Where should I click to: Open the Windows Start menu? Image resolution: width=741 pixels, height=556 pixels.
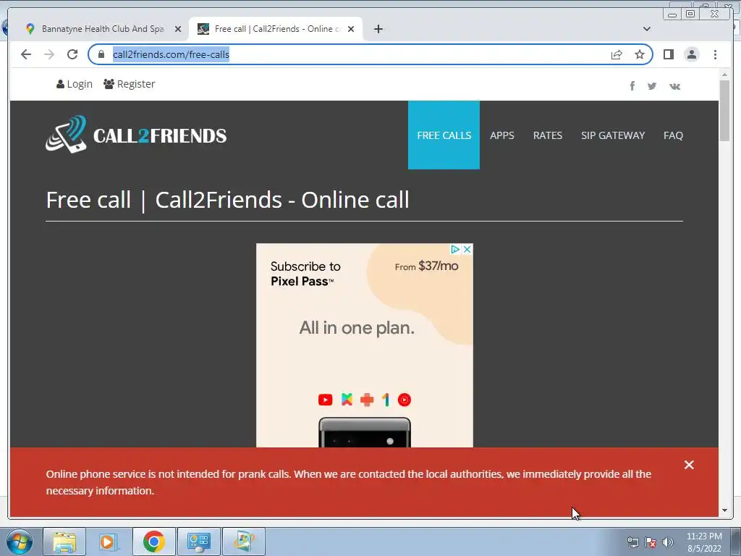click(x=19, y=542)
